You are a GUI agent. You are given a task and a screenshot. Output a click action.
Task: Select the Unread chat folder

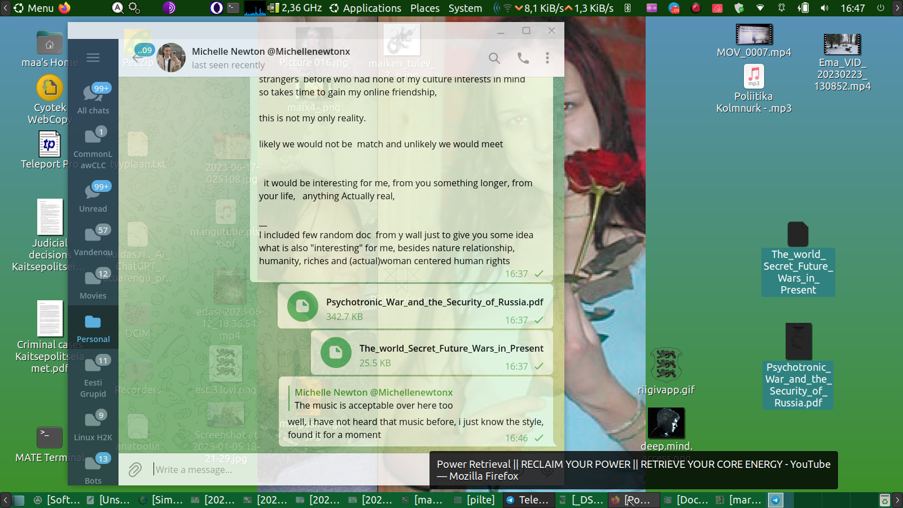tap(93, 196)
